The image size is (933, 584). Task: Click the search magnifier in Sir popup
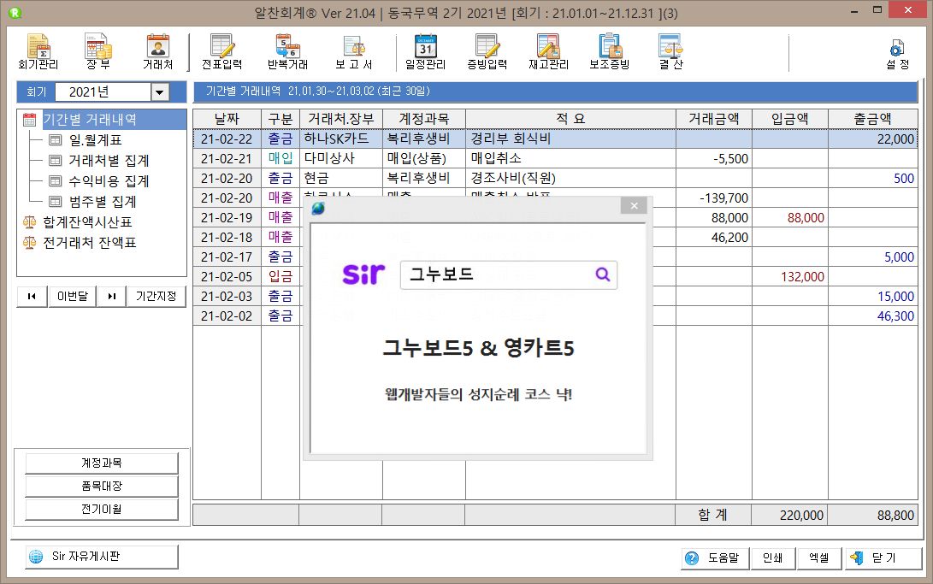[603, 274]
